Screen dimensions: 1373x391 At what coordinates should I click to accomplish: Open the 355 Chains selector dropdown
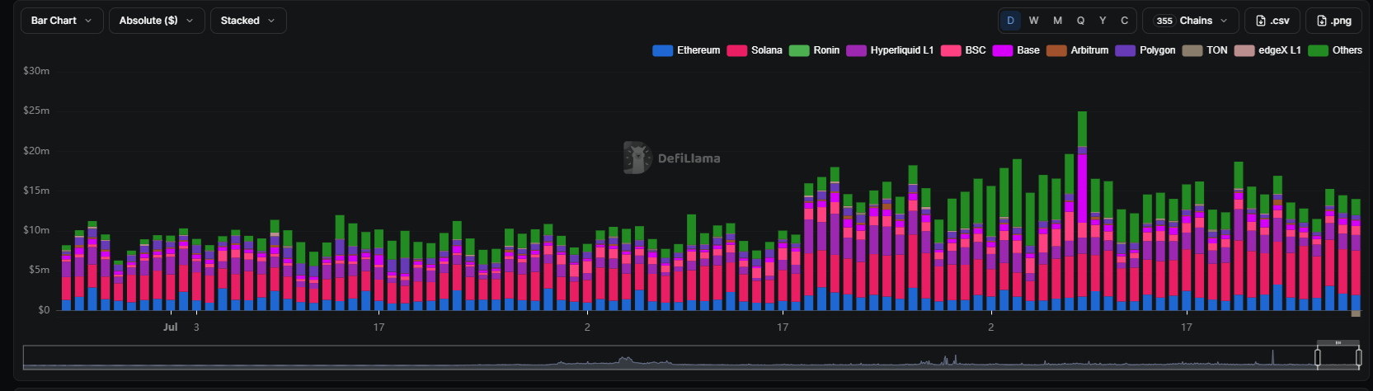[x=1191, y=21]
